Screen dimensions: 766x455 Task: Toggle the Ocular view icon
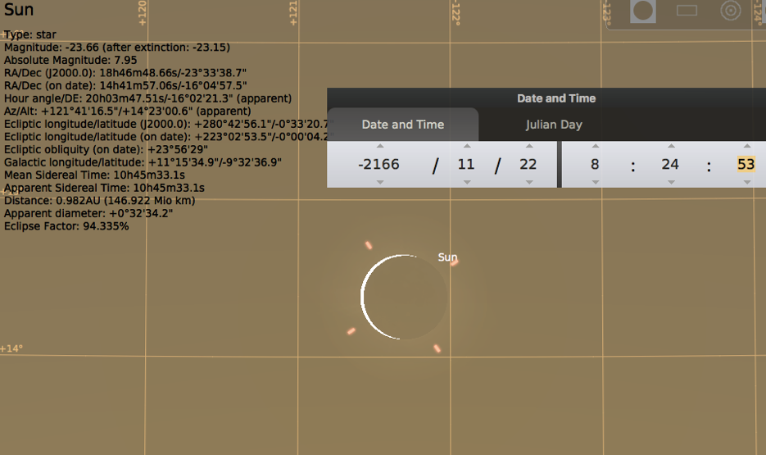click(642, 11)
